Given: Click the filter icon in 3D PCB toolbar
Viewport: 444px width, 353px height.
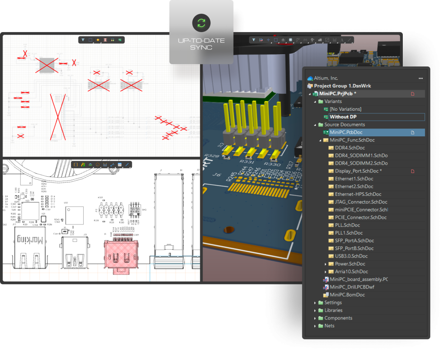Looking at the screenshot, I should (254, 40).
